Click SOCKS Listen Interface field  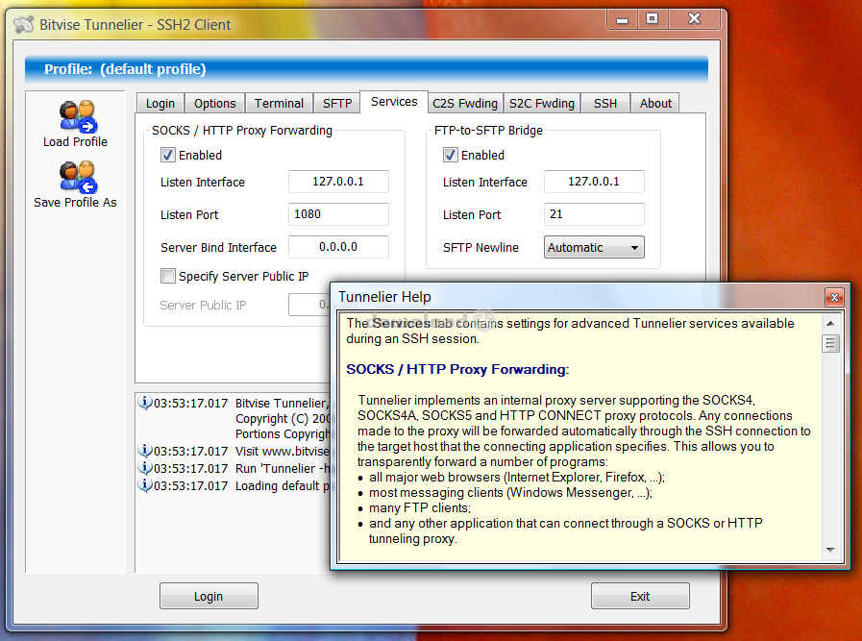point(338,182)
